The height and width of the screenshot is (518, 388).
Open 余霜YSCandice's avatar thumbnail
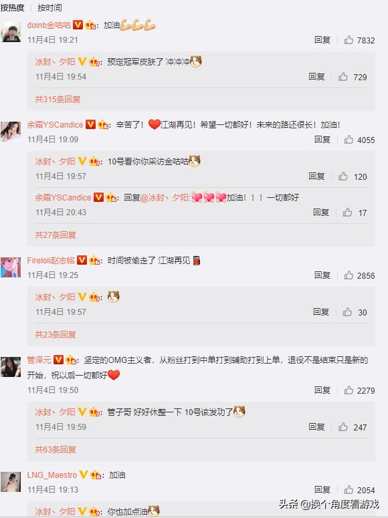pyautogui.click(x=11, y=132)
